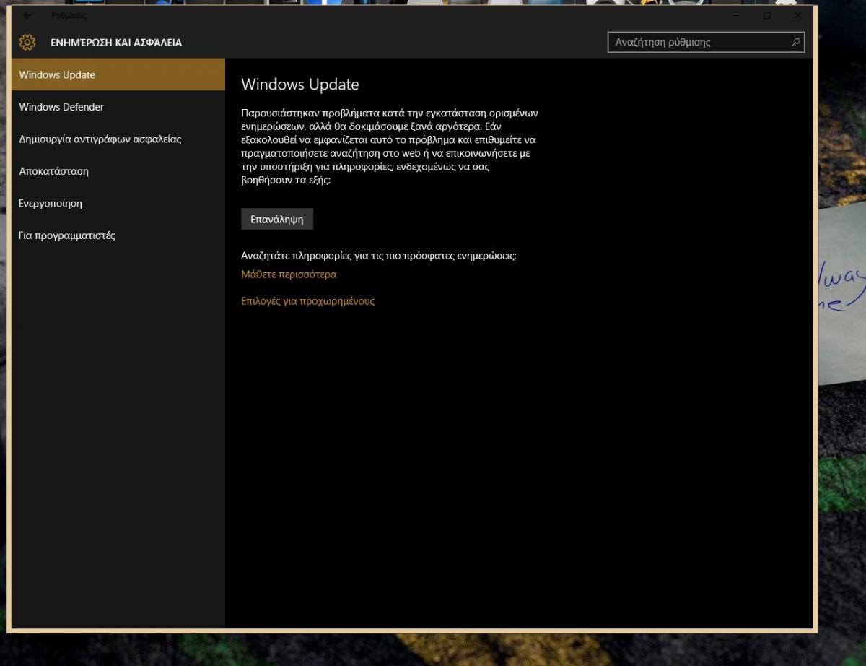Click the settings gear icon beside ΕΝΗΜΕΡΩΣΗ ΚΑΙ ΑΣΦΑΛΕΙΑ
This screenshot has width=866, height=666.
pyautogui.click(x=27, y=43)
